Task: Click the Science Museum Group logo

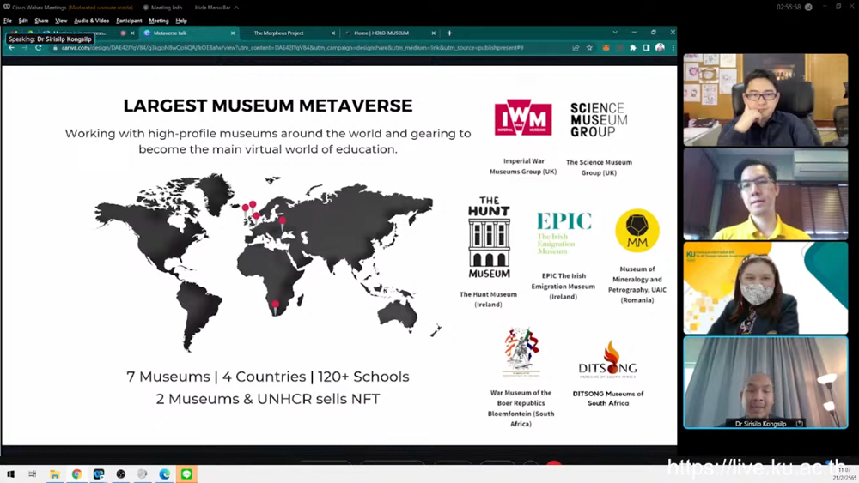Action: click(599, 119)
